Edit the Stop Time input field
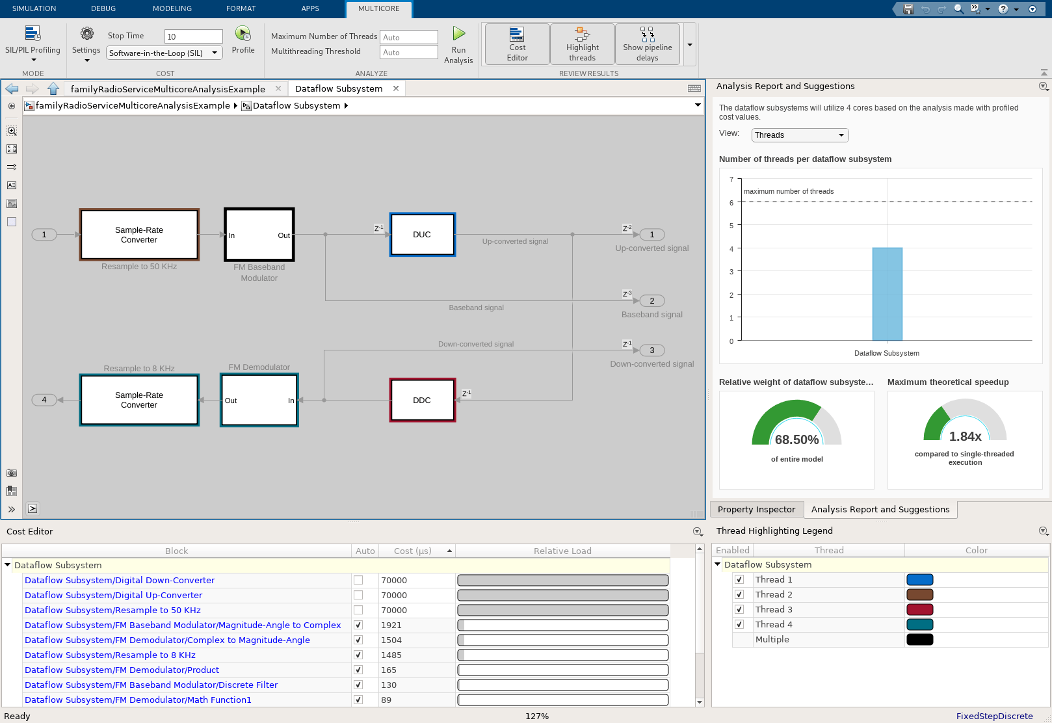This screenshot has width=1052, height=723. tap(194, 36)
